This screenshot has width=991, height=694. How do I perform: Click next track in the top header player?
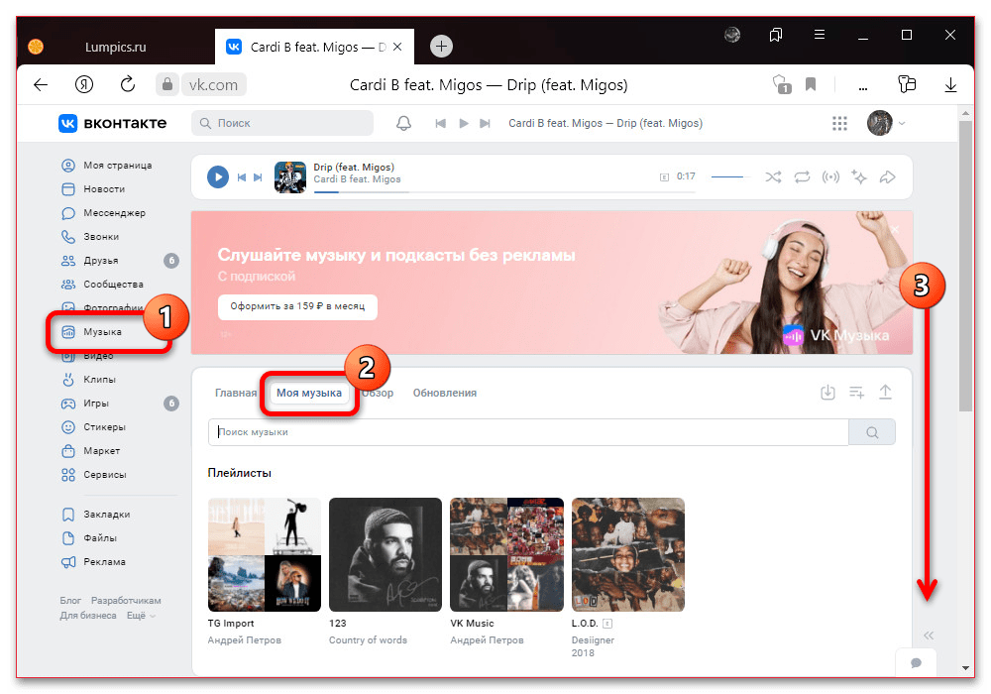tap(485, 123)
